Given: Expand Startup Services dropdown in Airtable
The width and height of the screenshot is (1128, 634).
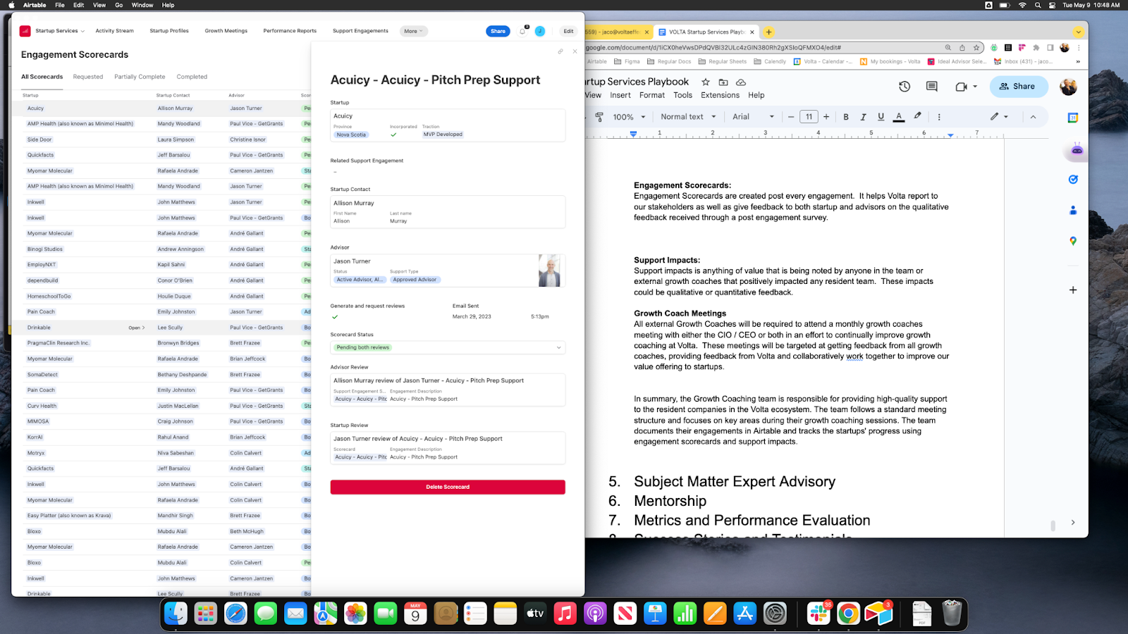Looking at the screenshot, I should tap(59, 31).
